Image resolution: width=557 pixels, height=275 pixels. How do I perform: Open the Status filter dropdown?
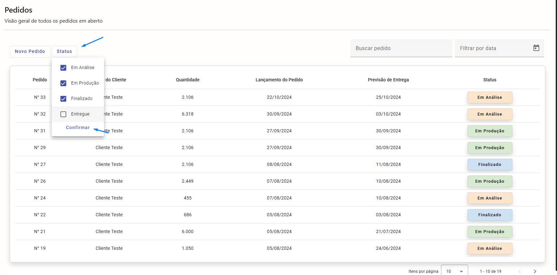[64, 51]
